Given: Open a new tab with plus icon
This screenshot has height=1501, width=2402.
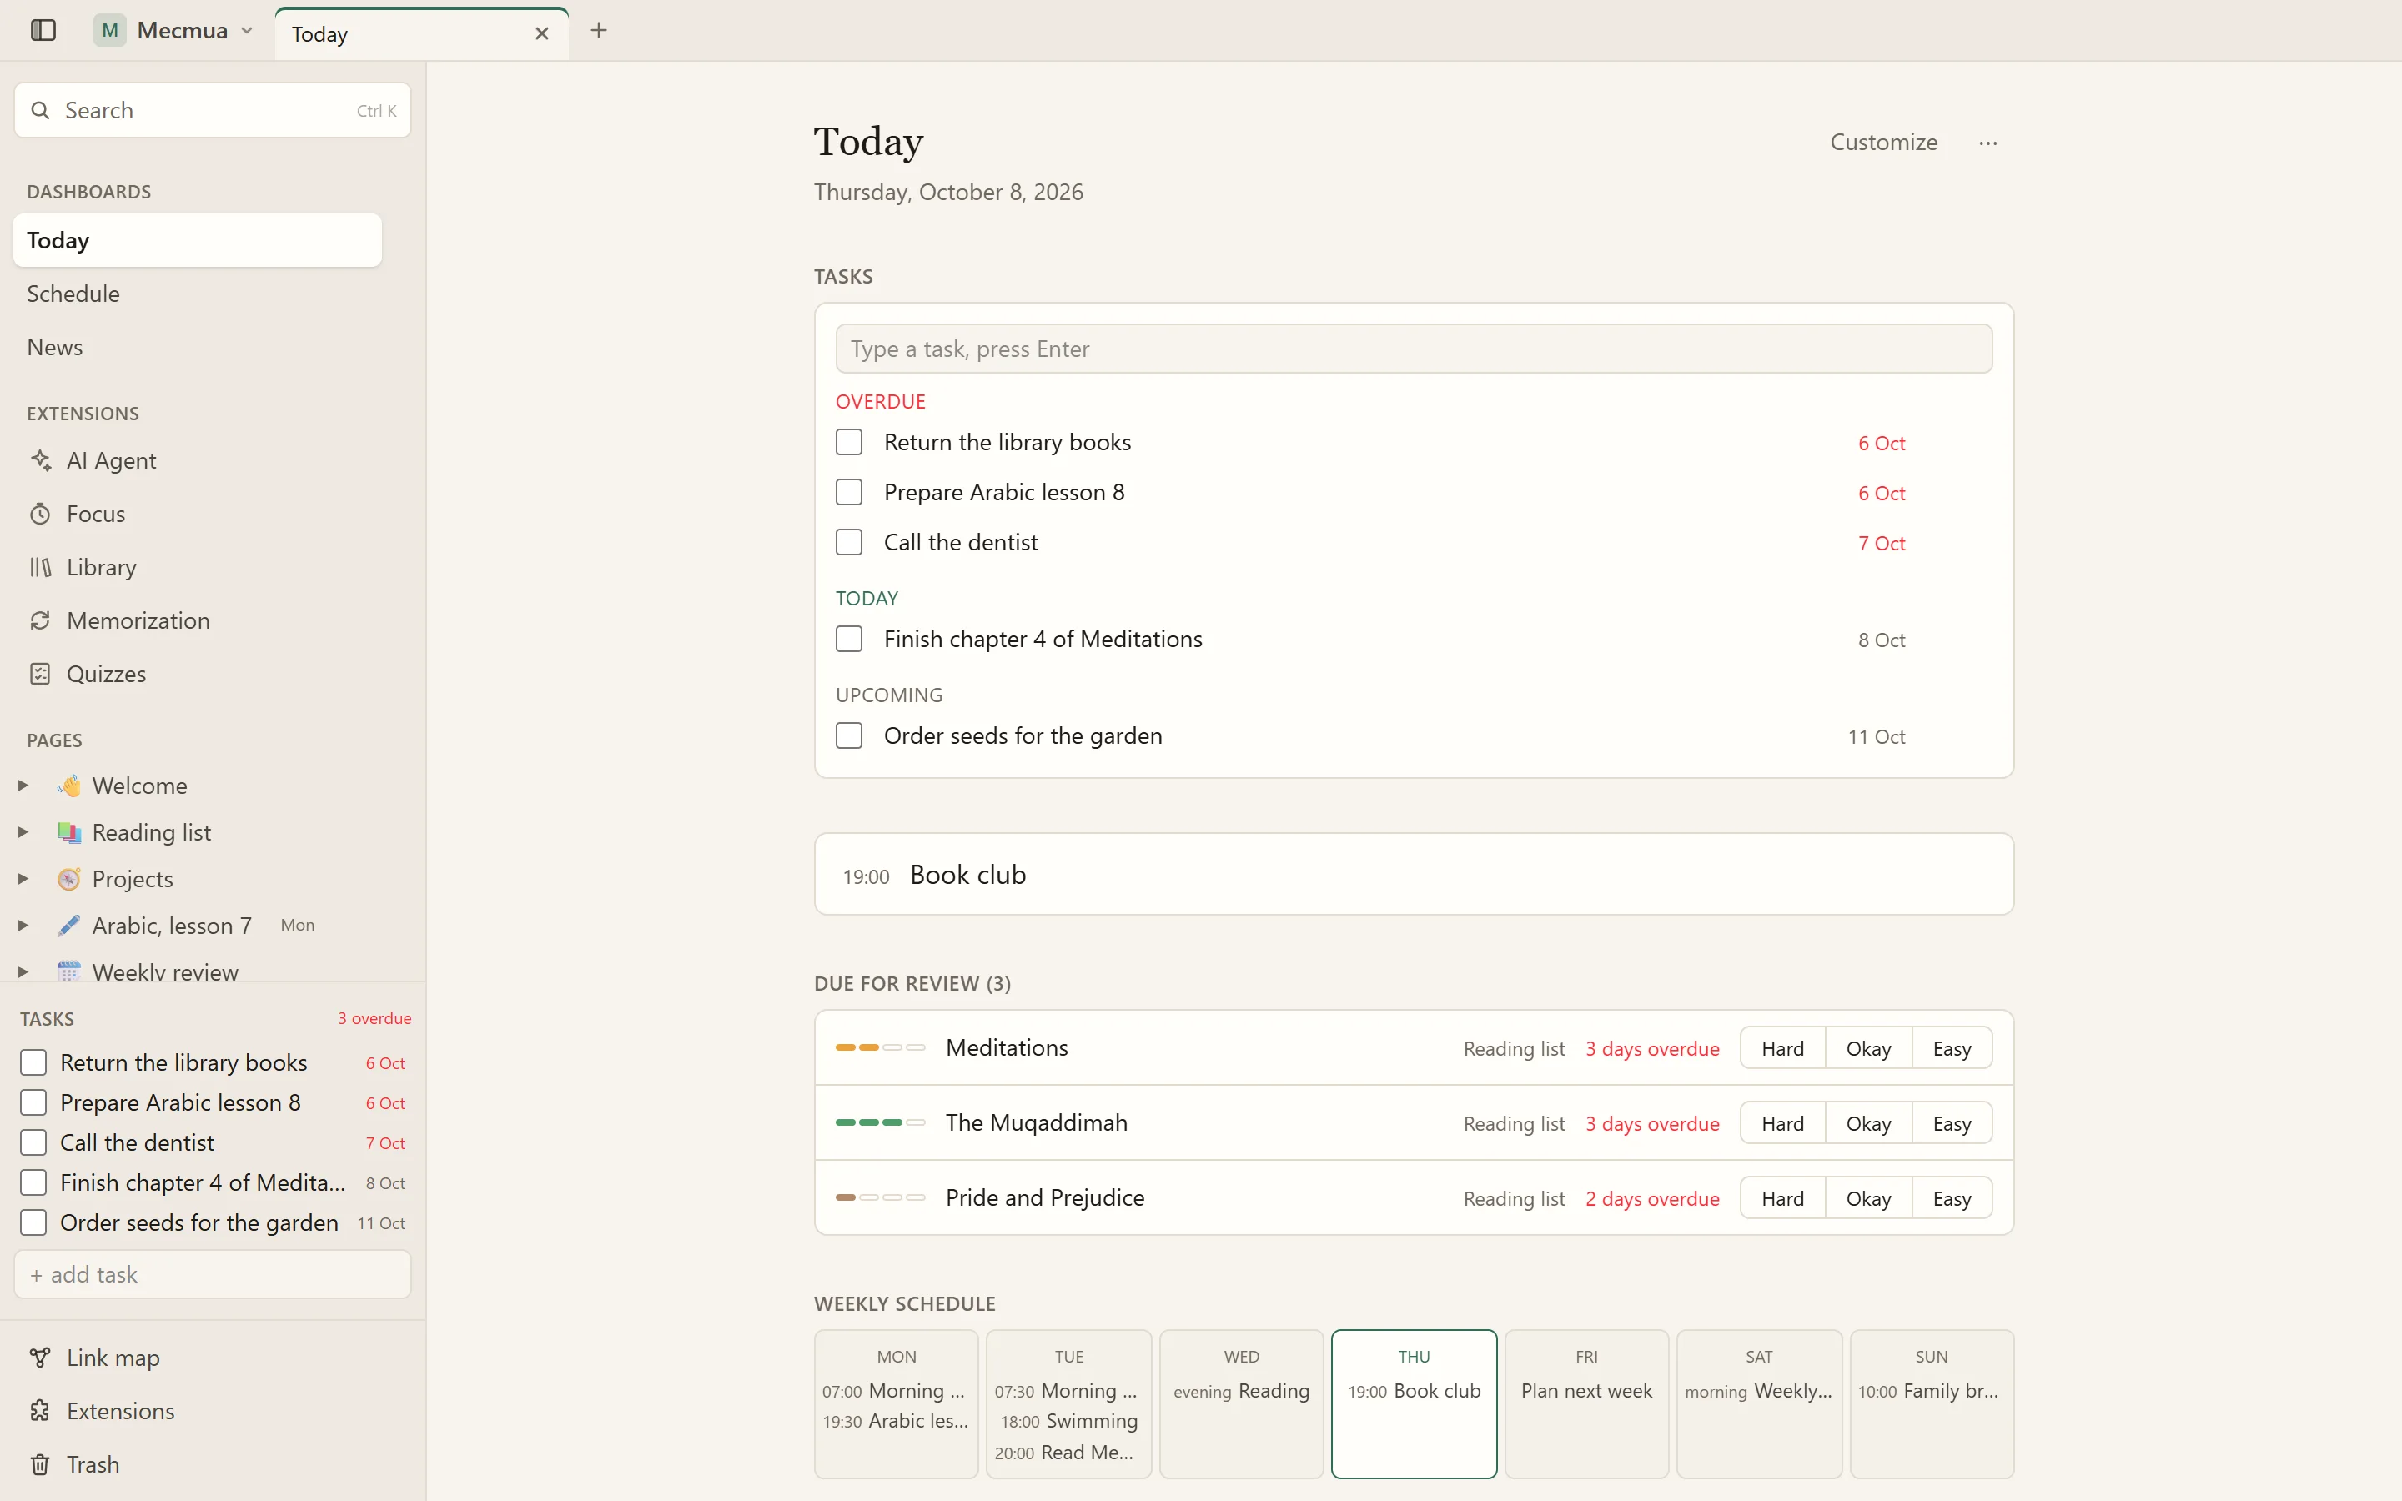Looking at the screenshot, I should point(599,30).
